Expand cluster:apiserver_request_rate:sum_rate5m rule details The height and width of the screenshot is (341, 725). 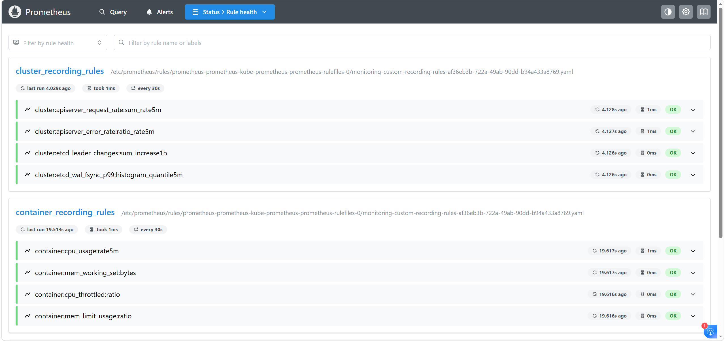pyautogui.click(x=693, y=110)
